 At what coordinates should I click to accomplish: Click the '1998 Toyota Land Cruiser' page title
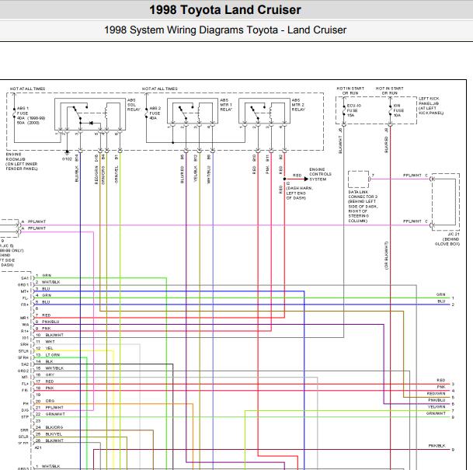225,9
